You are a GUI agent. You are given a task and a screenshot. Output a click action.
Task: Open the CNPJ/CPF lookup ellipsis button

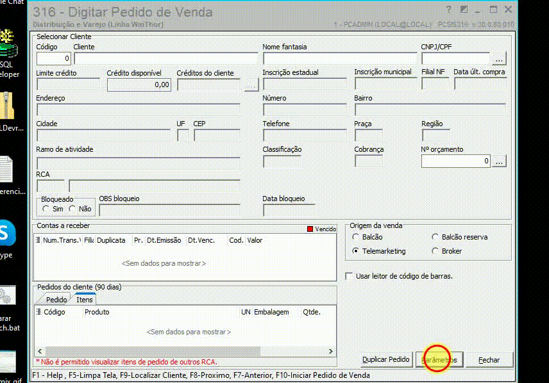(x=499, y=59)
